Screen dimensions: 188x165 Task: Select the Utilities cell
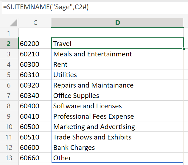pyautogui.click(x=117, y=74)
